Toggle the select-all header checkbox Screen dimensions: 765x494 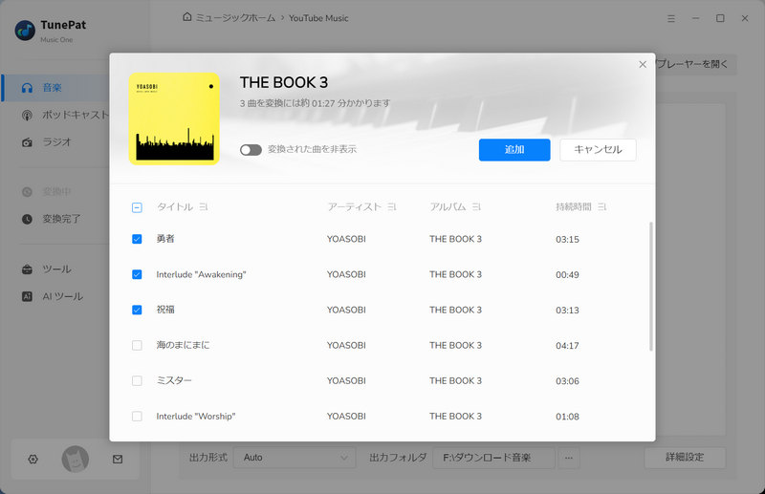click(137, 207)
